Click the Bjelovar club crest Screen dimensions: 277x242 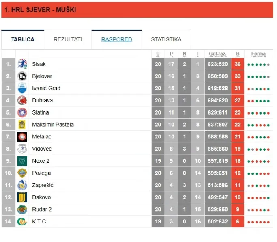tap(22, 76)
